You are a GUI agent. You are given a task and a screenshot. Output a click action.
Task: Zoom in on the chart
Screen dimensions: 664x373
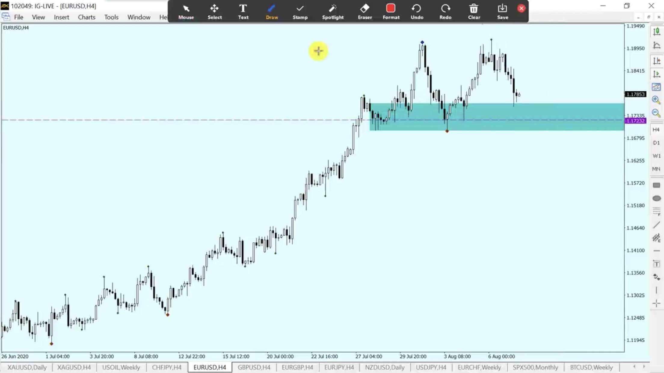tap(656, 100)
